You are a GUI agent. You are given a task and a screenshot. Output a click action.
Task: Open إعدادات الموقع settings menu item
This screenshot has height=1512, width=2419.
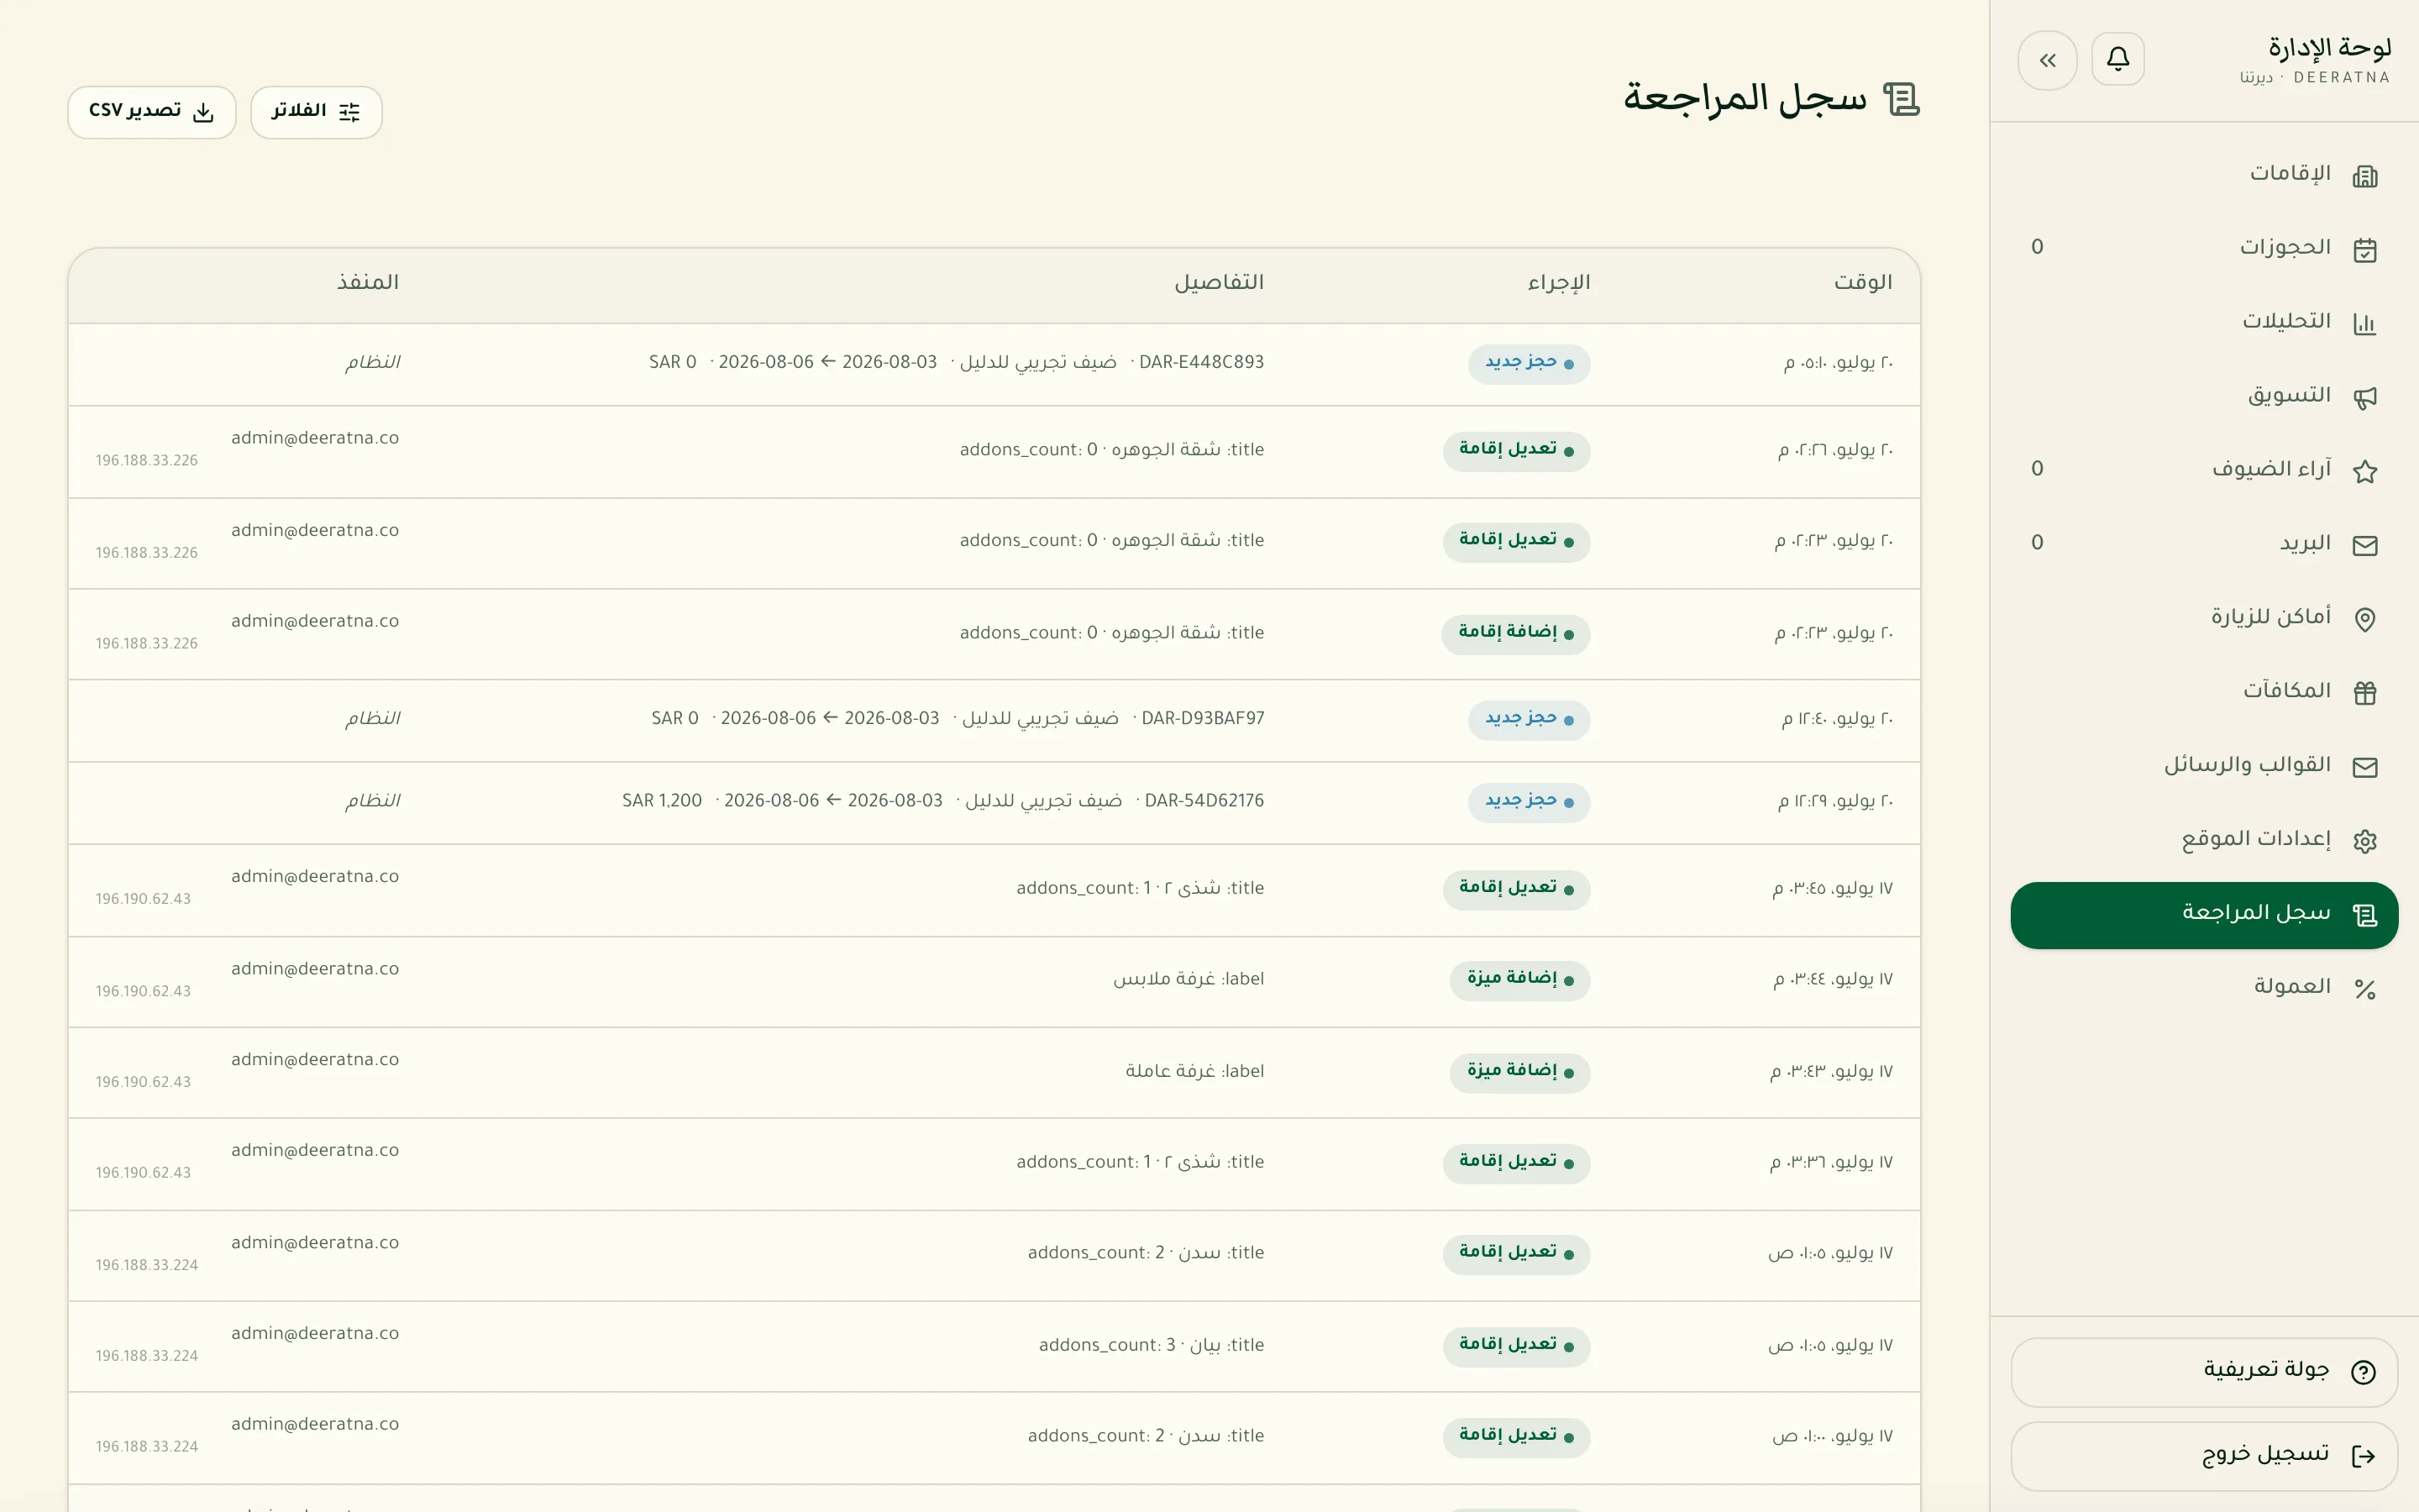(2204, 840)
